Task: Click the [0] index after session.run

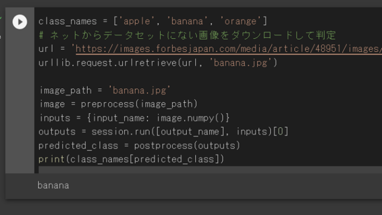Action: tap(281, 132)
